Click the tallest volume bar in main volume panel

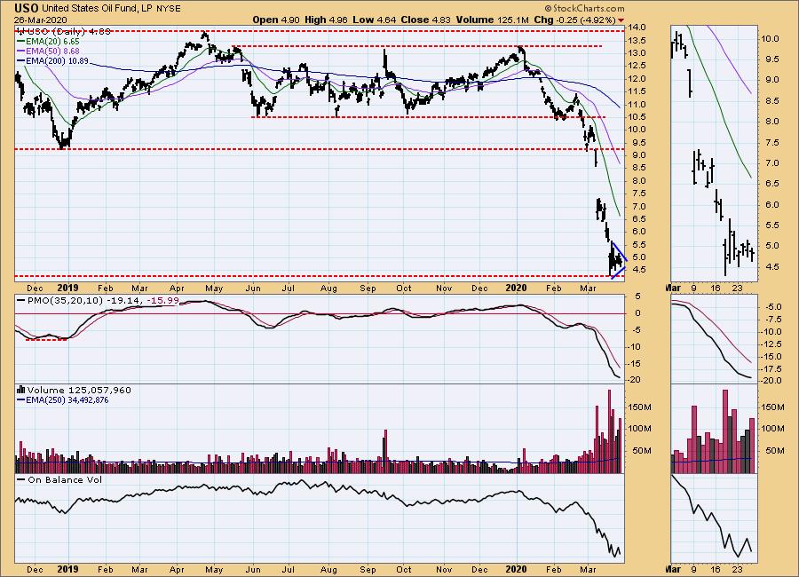pos(608,431)
